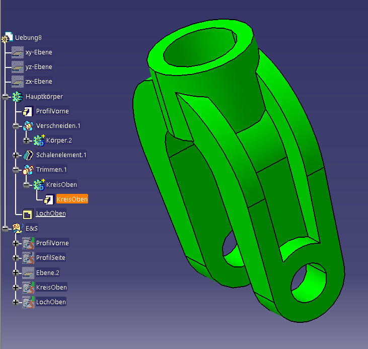The image size is (368, 349).
Task: Select the xy-Ebene label
Action: tap(39, 52)
